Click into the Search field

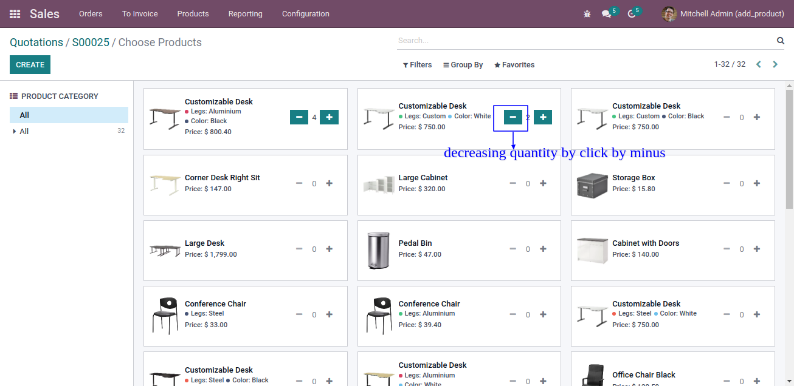coord(585,41)
